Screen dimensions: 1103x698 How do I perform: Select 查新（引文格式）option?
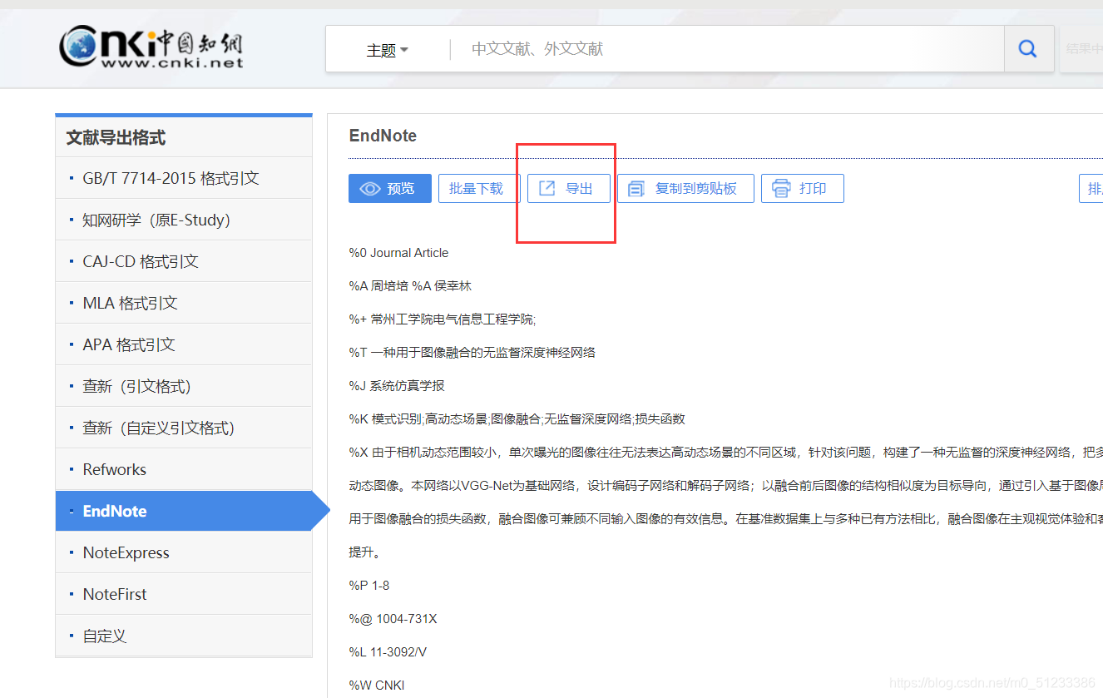click(x=184, y=386)
